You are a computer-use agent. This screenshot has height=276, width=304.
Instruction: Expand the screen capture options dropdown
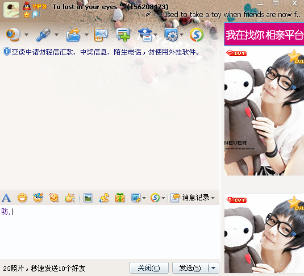(x=144, y=198)
